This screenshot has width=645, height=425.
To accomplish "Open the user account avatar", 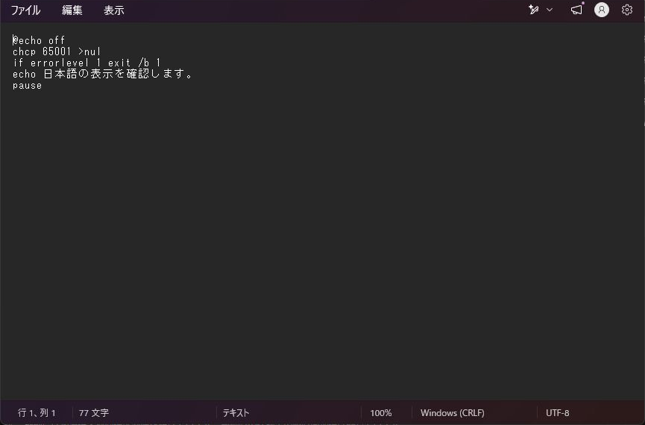I will [602, 10].
